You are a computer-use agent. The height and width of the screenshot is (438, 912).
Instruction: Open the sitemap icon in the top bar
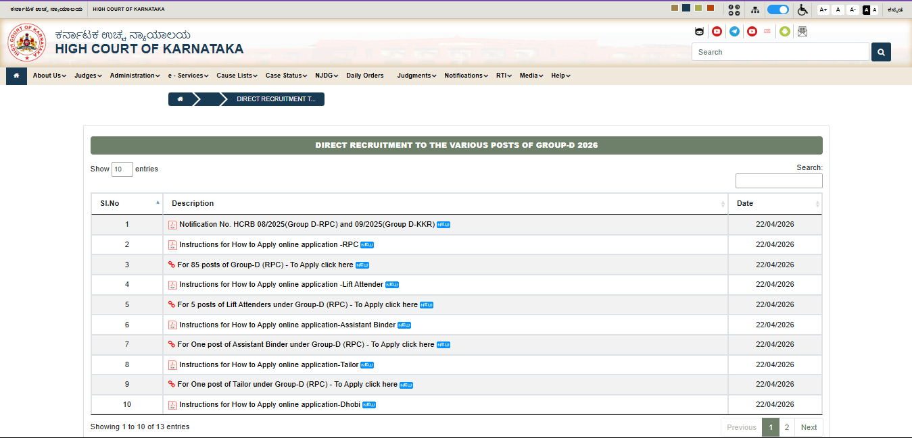tap(755, 9)
